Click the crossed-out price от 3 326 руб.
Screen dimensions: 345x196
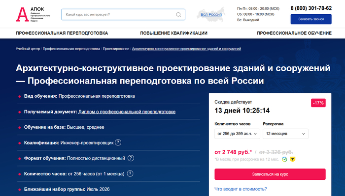(276, 152)
